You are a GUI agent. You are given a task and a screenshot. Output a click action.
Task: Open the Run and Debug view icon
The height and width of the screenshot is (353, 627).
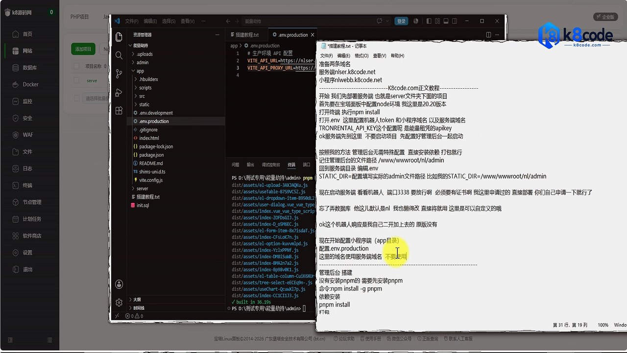click(x=119, y=93)
